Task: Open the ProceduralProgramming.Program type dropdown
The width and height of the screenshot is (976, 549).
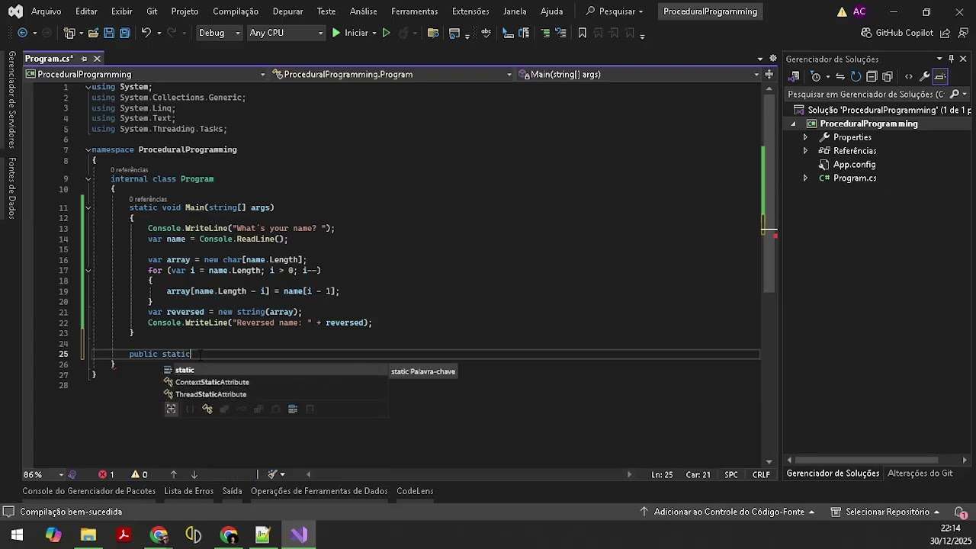Action: point(393,74)
